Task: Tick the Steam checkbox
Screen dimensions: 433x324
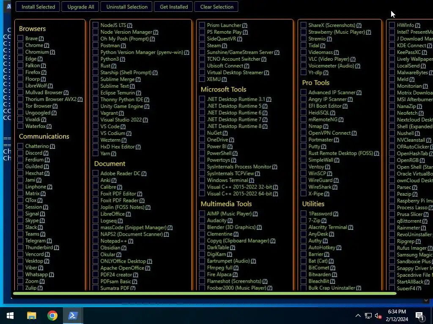Action: pos(202,46)
